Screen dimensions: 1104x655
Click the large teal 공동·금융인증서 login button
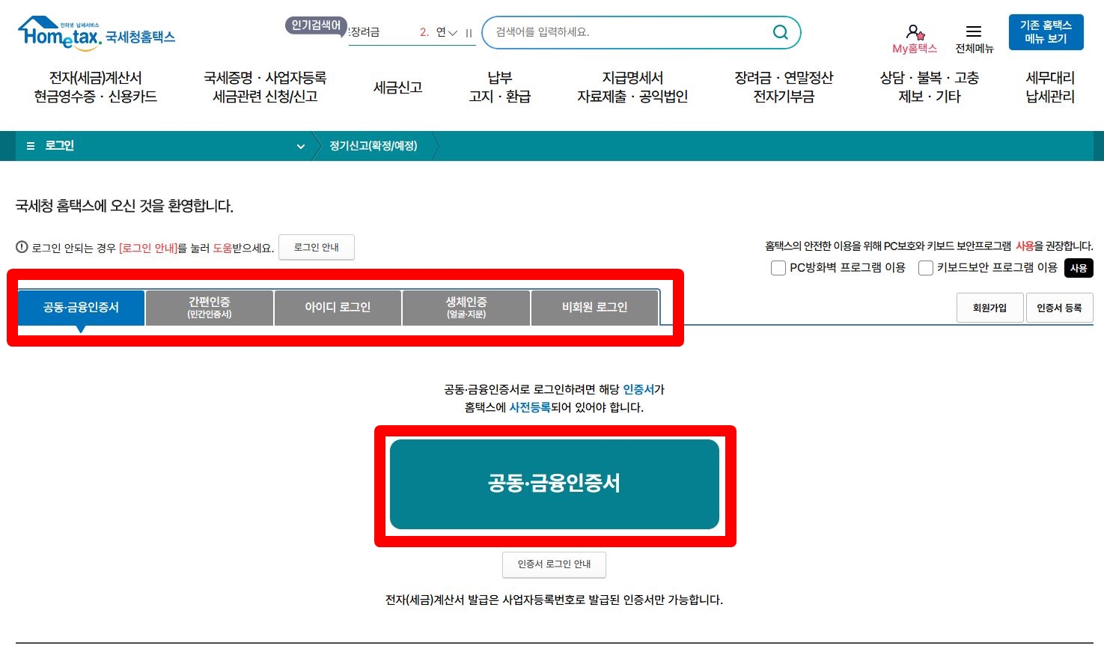[555, 484]
